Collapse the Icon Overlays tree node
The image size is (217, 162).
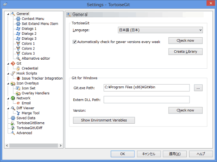[8, 84]
